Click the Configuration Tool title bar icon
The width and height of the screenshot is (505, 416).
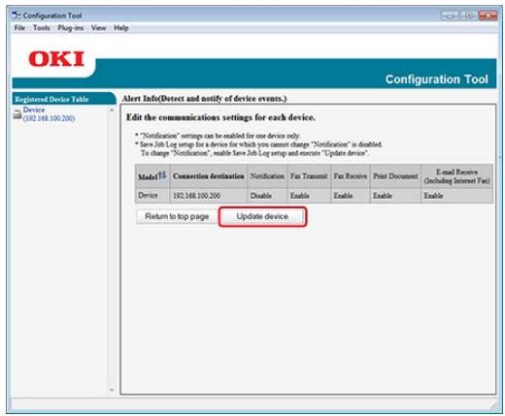coord(17,16)
